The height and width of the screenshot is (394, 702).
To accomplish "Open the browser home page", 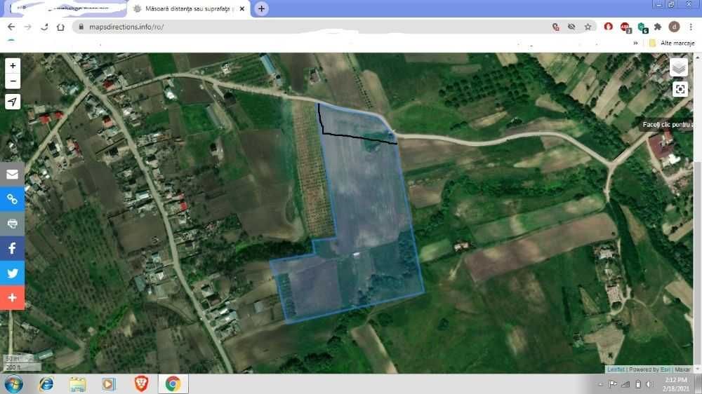I will tap(60, 27).
